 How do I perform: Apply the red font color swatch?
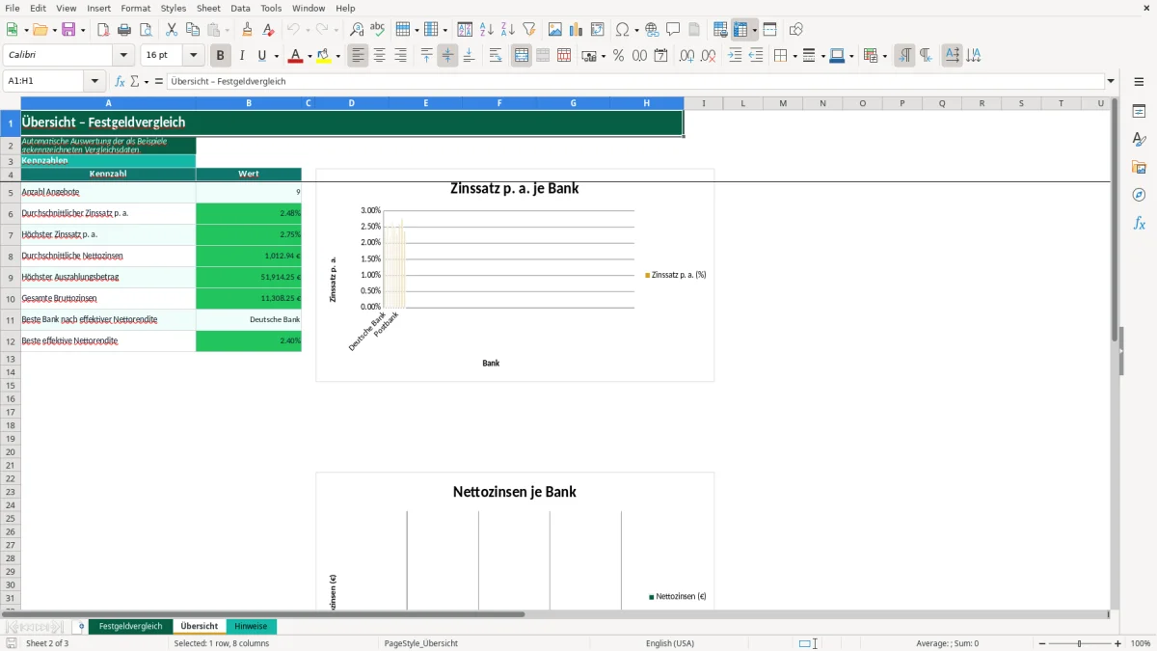pos(295,56)
